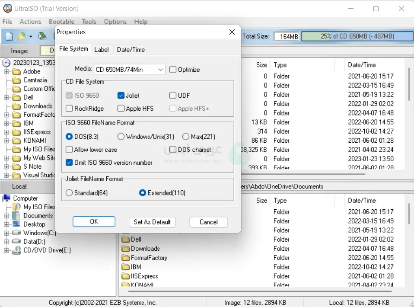This screenshot has width=414, height=307.
Task: Click the Total Size value field
Action: click(287, 37)
